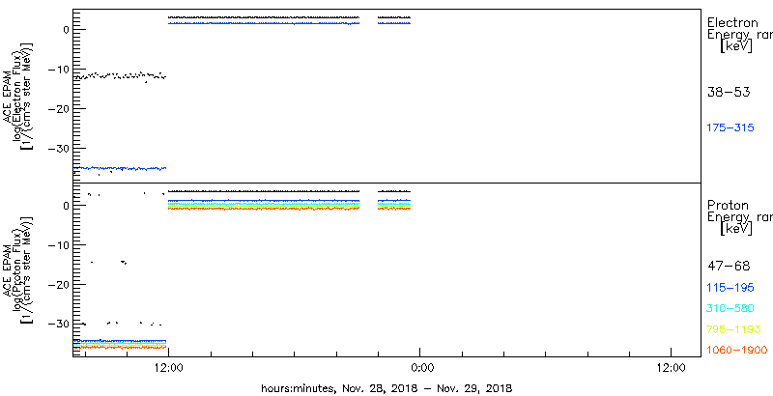Click the first 12:00 time axis label
This screenshot has height=396, width=773.
[169, 368]
